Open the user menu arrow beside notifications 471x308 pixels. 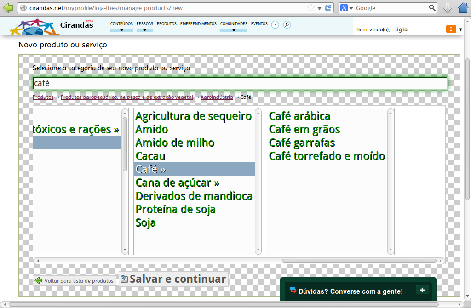[460, 29]
